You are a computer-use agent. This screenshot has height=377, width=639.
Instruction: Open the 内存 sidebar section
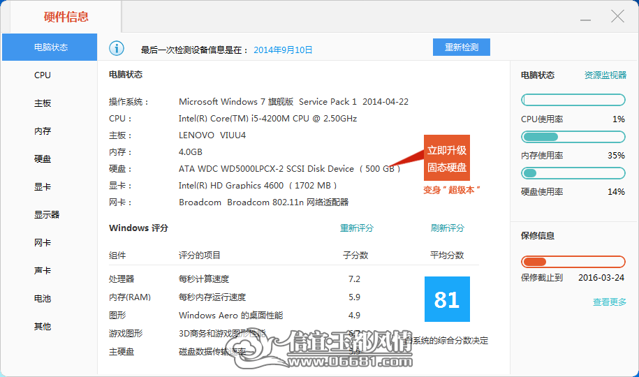(x=43, y=131)
